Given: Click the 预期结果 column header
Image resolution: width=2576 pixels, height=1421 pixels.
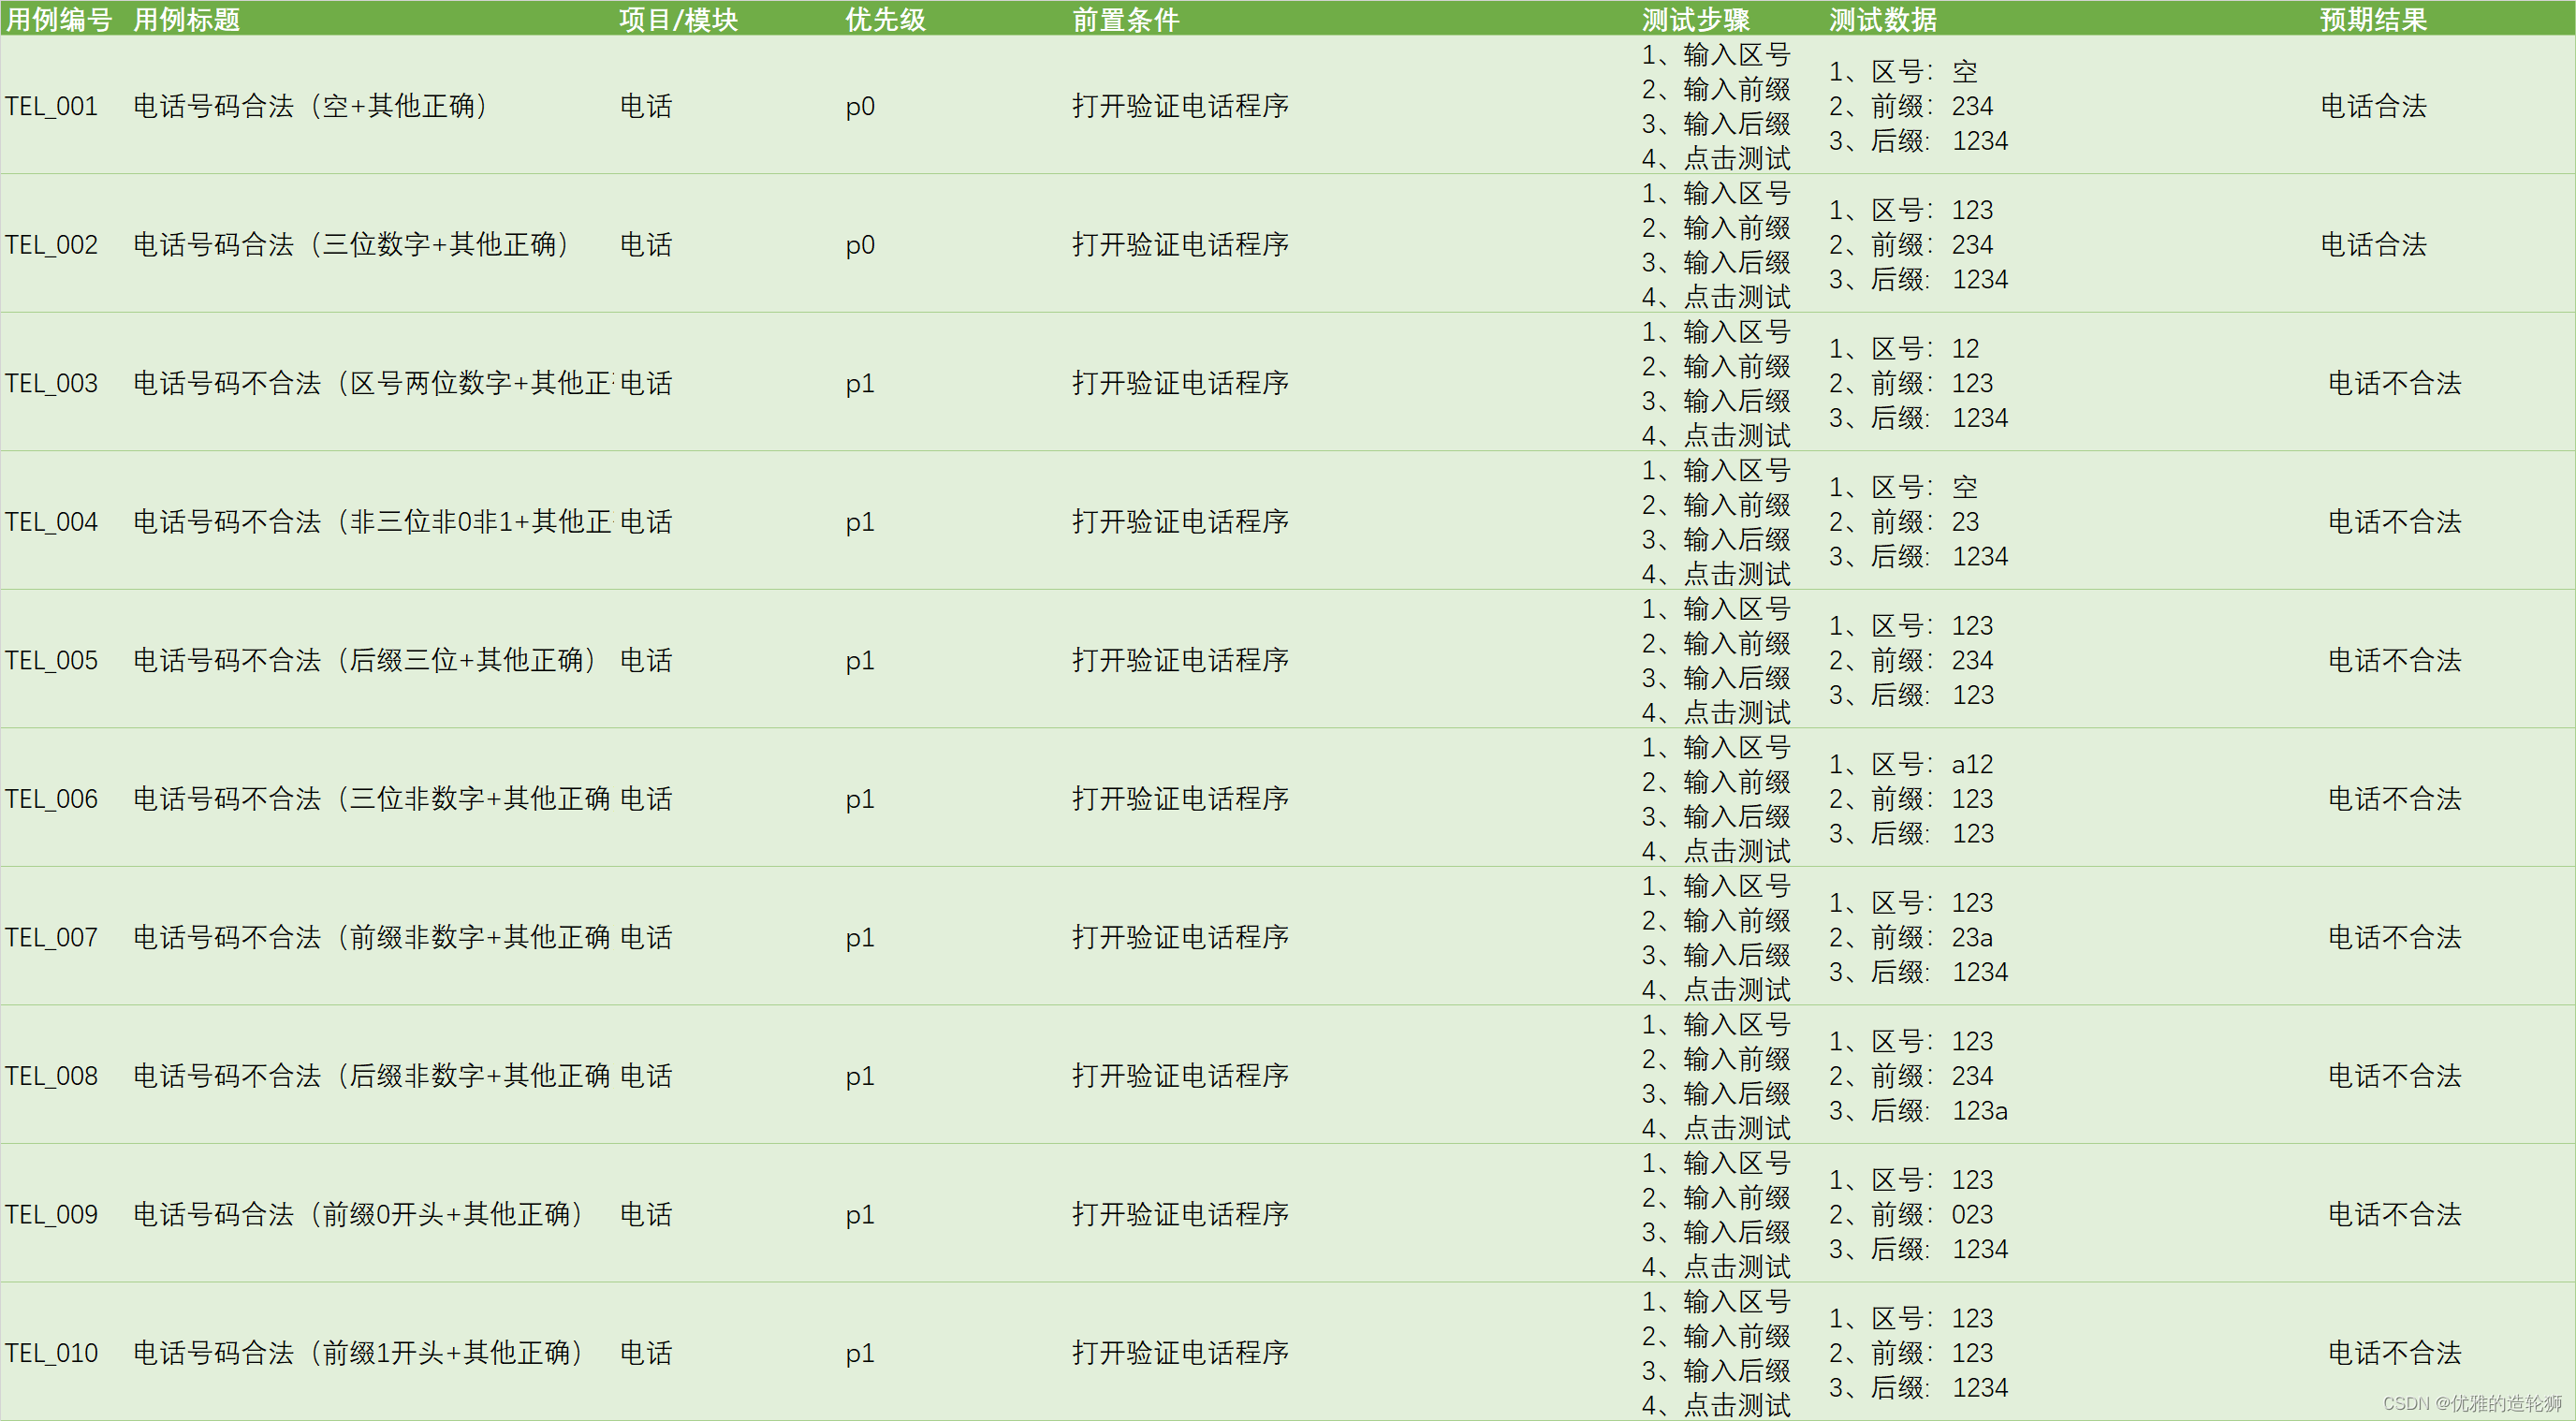Looking at the screenshot, I should click(2372, 19).
